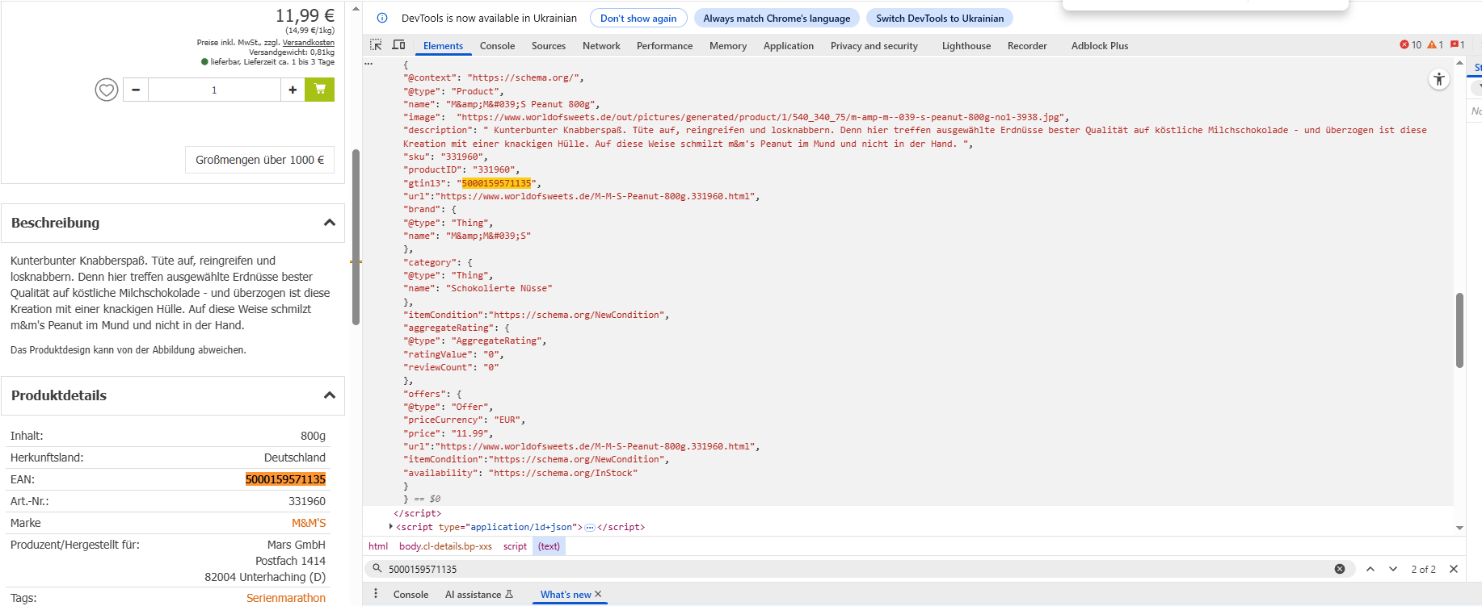Open the M&M'S brand link
The width and height of the screenshot is (1482, 606).
pos(309,523)
